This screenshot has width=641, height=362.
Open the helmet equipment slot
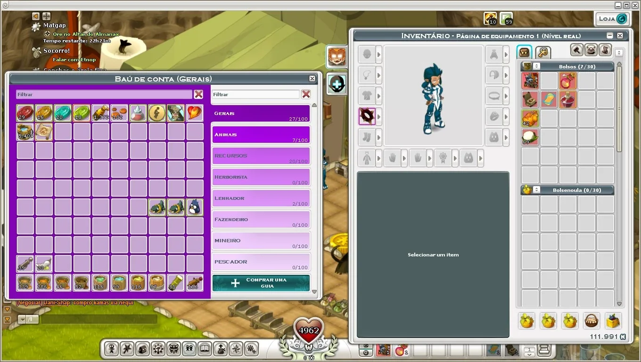pyautogui.click(x=367, y=54)
